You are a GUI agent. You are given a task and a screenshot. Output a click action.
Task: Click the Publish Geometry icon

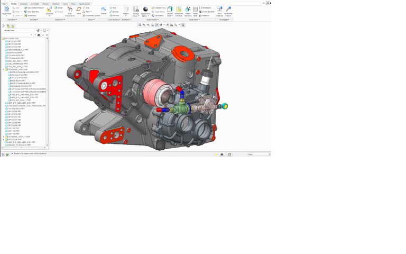pos(188,10)
